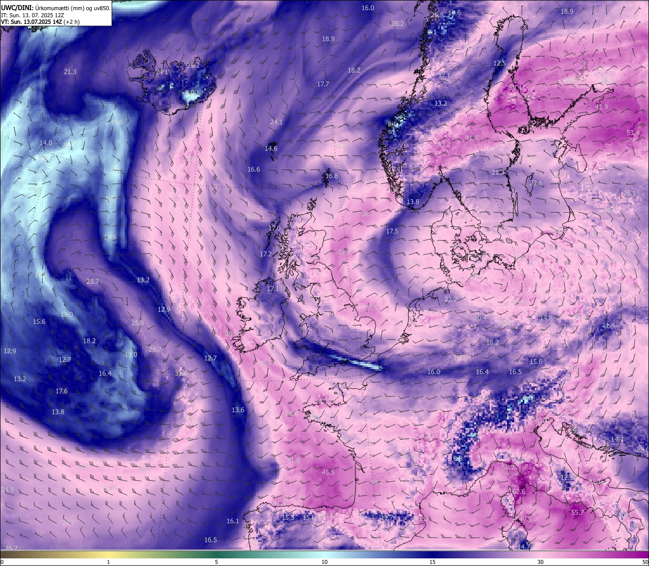The height and width of the screenshot is (566, 649).
Task: Click the 16.8 value near Shetland
Action: [332, 176]
